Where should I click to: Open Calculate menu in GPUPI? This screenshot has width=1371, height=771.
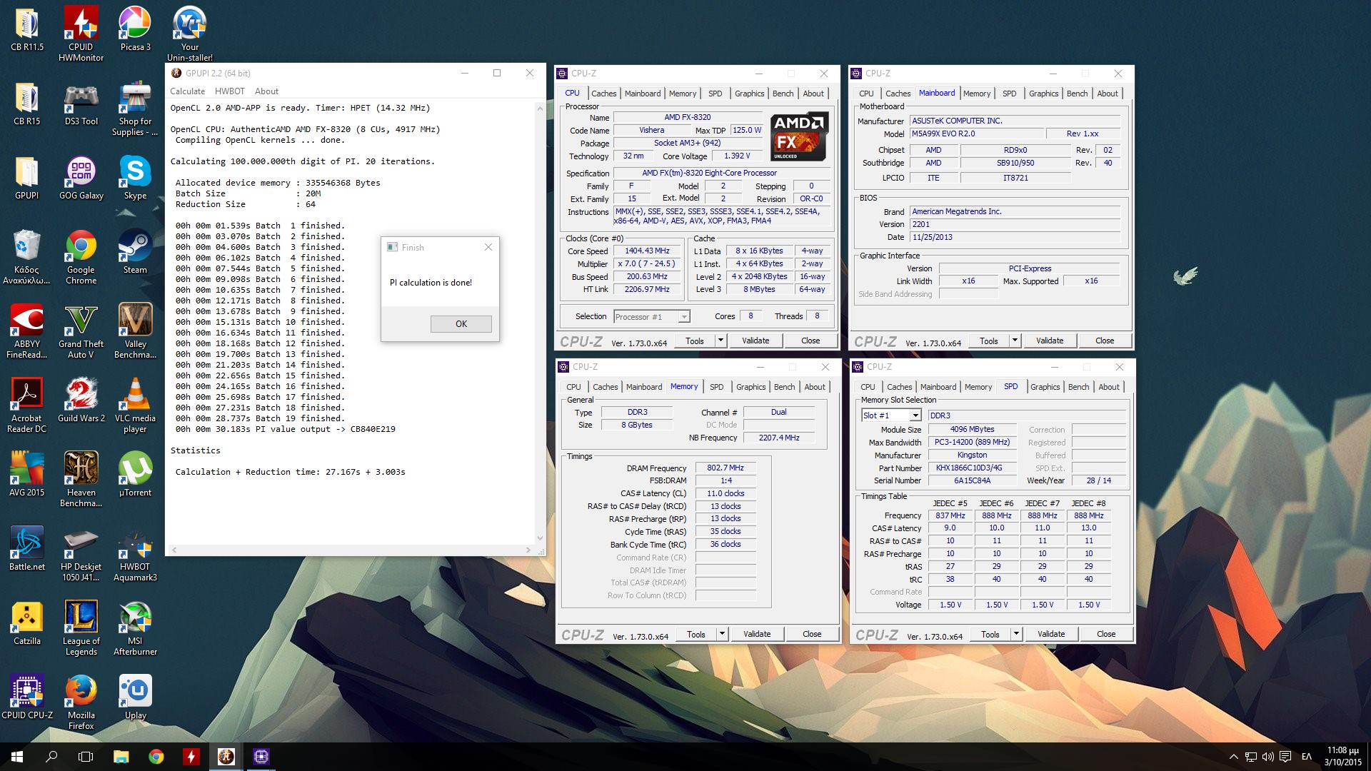pyautogui.click(x=187, y=91)
